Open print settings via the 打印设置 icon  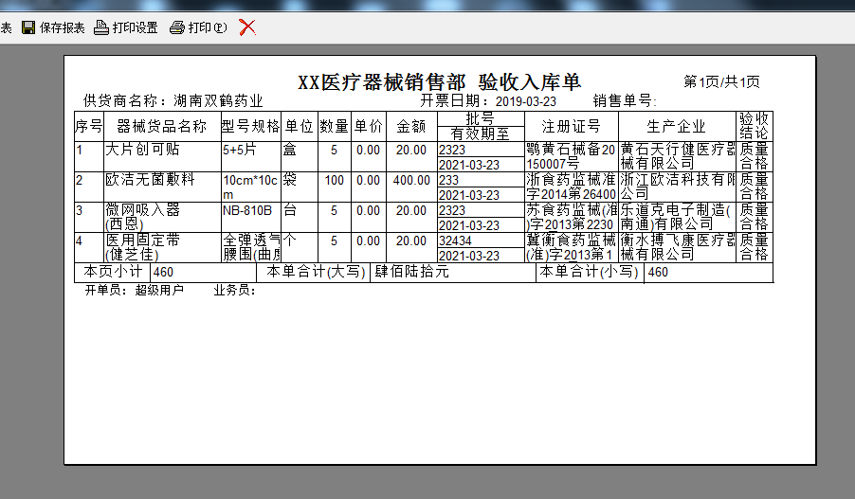tap(101, 27)
